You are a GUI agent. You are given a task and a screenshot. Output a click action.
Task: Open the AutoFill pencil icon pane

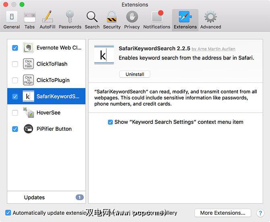point(48,16)
